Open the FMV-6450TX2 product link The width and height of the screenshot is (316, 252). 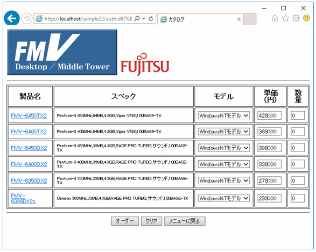click(29, 116)
